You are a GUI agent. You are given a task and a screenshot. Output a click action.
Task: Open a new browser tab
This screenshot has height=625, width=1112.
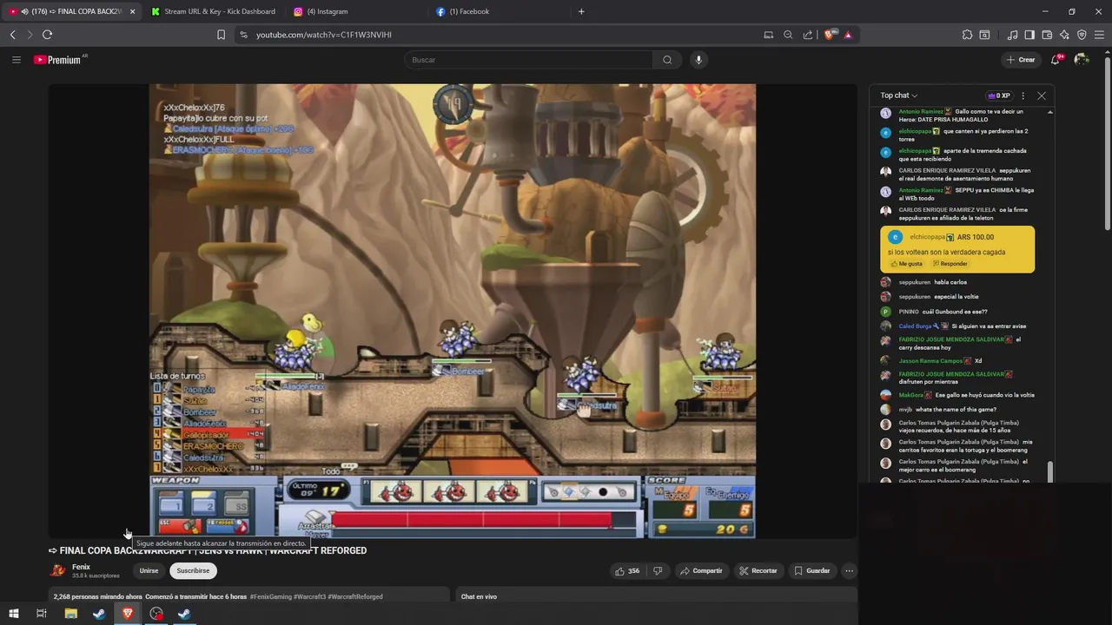pyautogui.click(x=581, y=11)
